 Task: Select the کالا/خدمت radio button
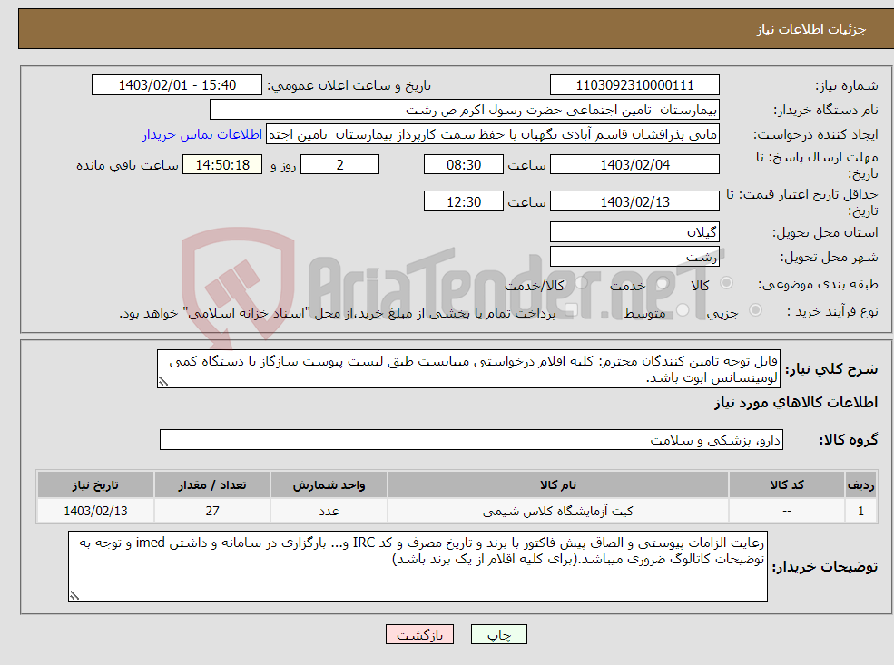pos(581,283)
